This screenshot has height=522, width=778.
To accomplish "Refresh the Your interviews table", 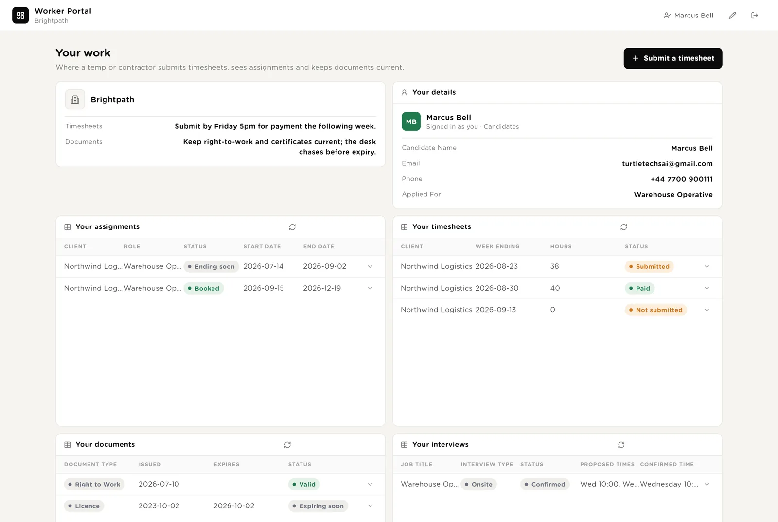I will point(621,445).
